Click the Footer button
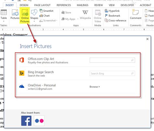The width and height of the screenshot is (154, 131). [x=149, y=16]
